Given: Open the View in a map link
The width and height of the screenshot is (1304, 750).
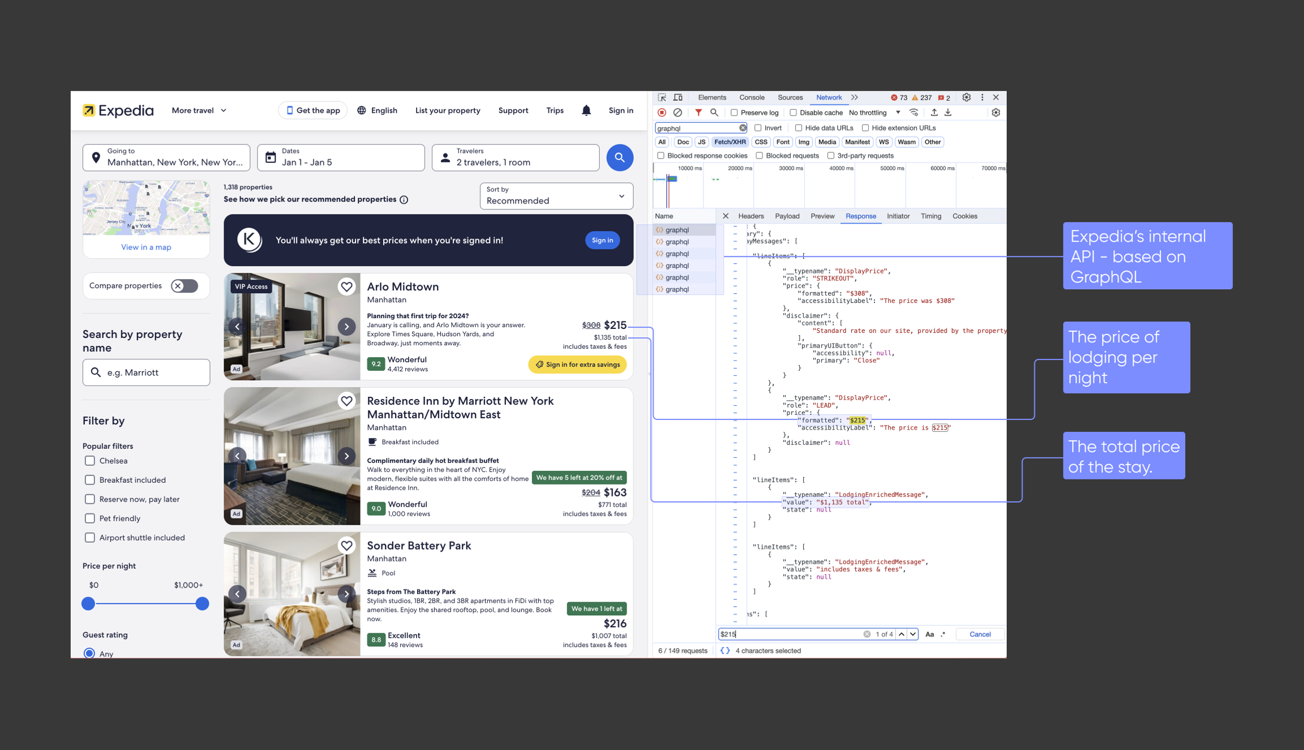Looking at the screenshot, I should point(146,247).
